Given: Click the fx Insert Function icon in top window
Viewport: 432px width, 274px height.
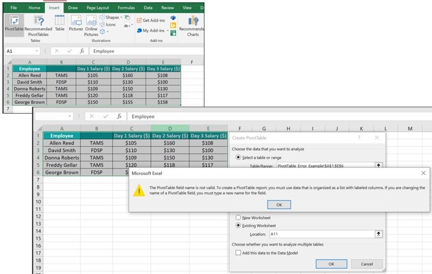Looking at the screenshot, I should pyautogui.click(x=82, y=51).
